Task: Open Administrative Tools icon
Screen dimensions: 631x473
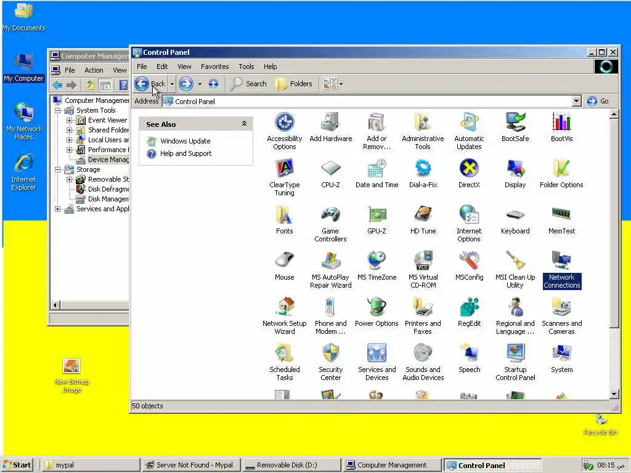Action: point(423,131)
